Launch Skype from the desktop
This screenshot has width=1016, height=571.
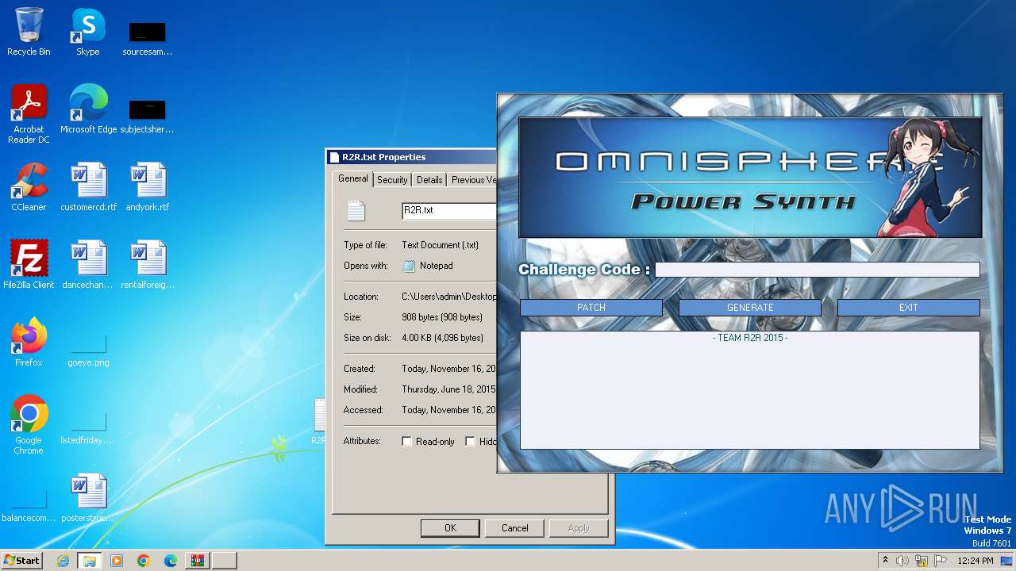(87, 32)
